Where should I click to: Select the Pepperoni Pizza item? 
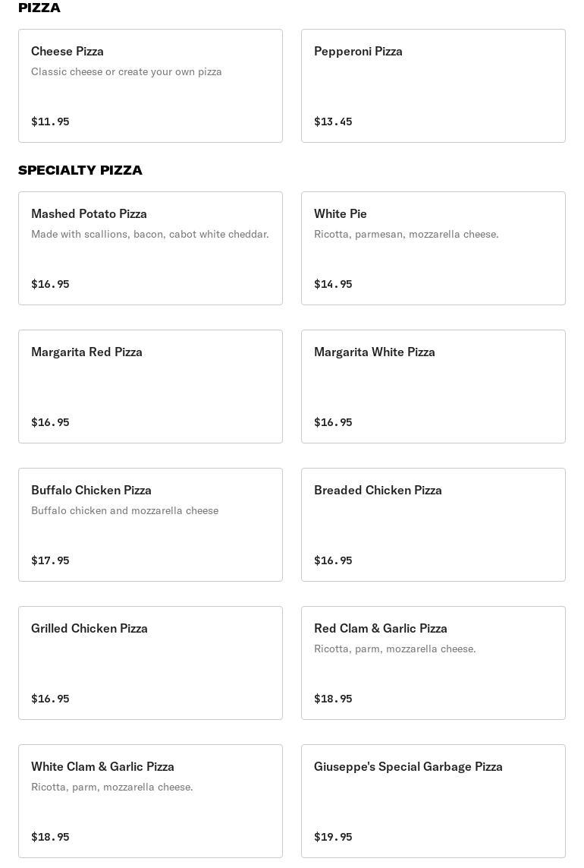(x=433, y=86)
